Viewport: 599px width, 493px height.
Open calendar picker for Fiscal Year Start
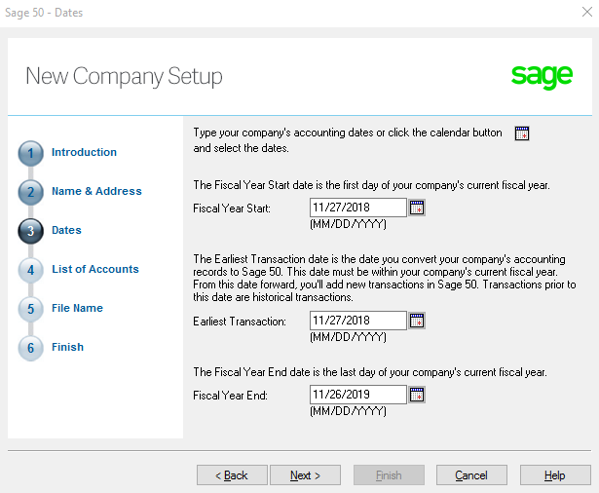coord(417,208)
